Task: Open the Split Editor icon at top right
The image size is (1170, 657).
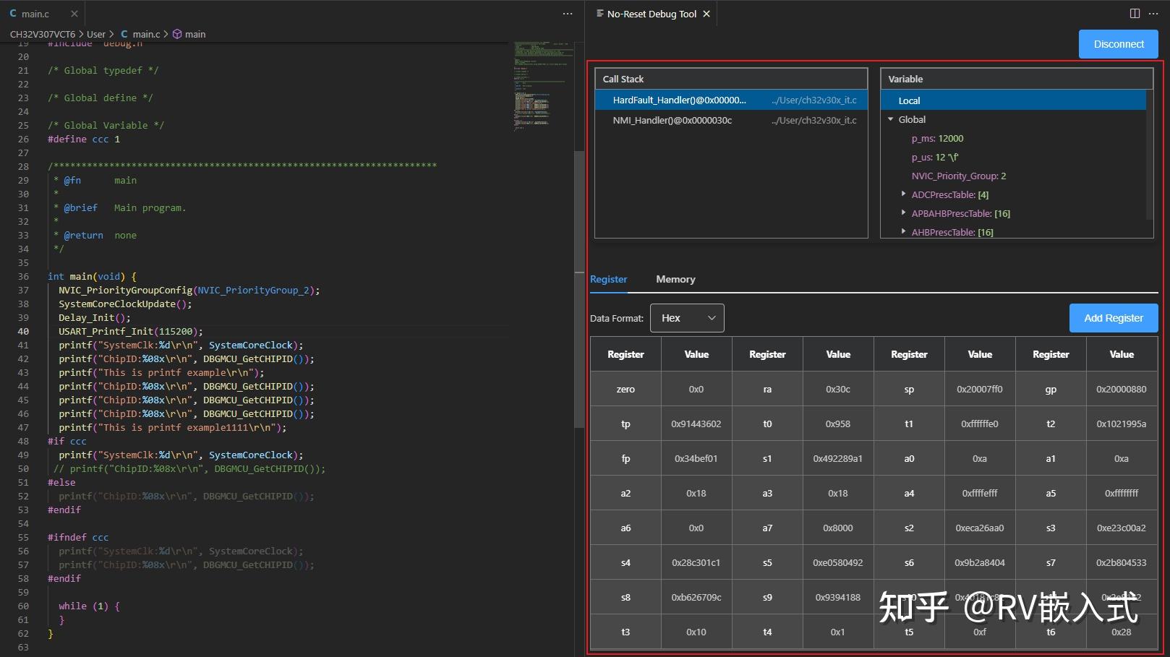Action: click(1133, 13)
